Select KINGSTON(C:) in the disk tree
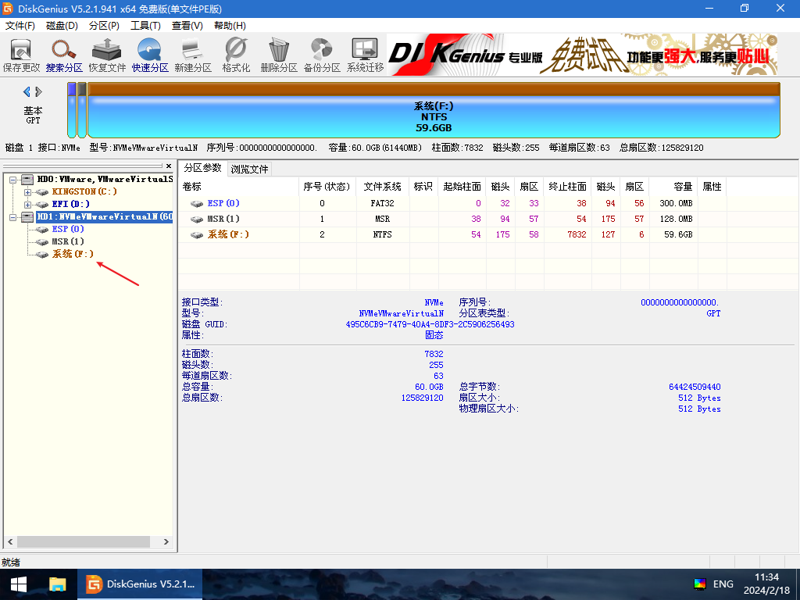Screen dimensions: 800x600 [84, 191]
